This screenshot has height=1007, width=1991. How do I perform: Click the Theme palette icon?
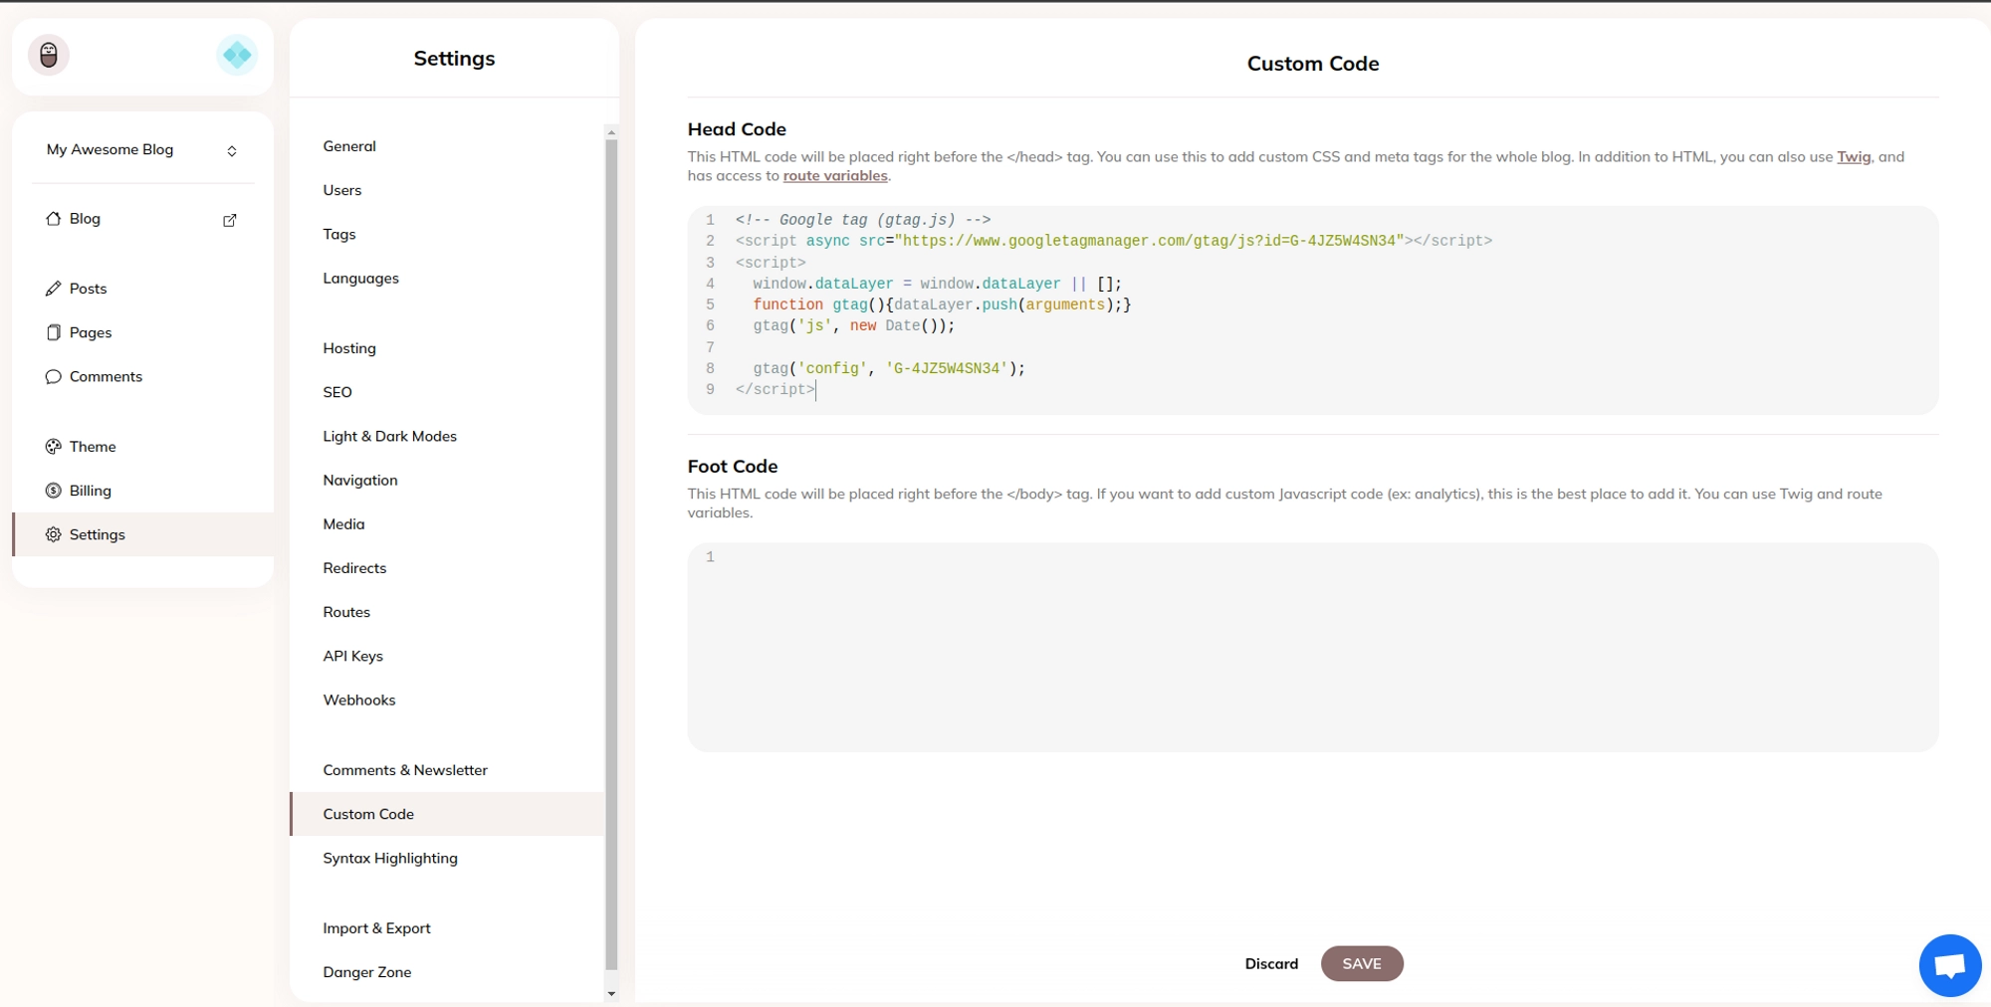pos(54,447)
